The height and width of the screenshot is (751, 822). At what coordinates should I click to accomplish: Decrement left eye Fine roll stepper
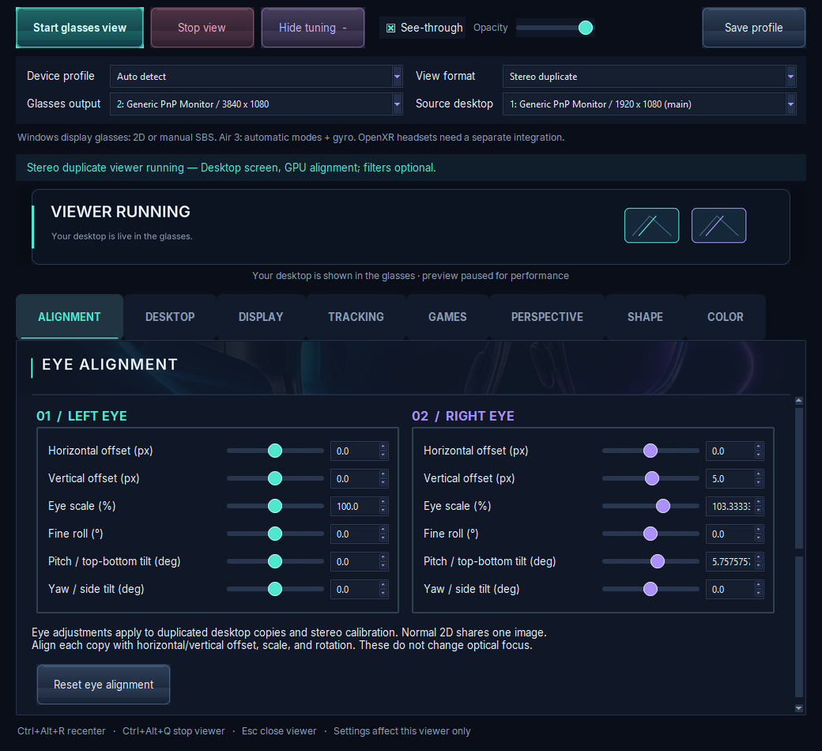pyautogui.click(x=383, y=538)
